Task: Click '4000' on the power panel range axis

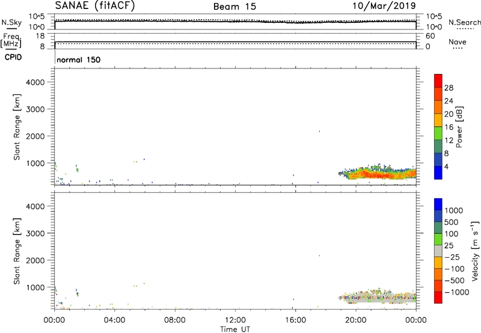Action: (x=35, y=82)
